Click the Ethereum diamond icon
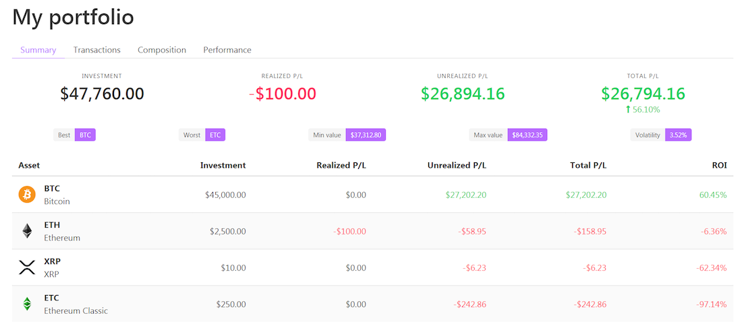742x330 pixels. click(x=26, y=231)
